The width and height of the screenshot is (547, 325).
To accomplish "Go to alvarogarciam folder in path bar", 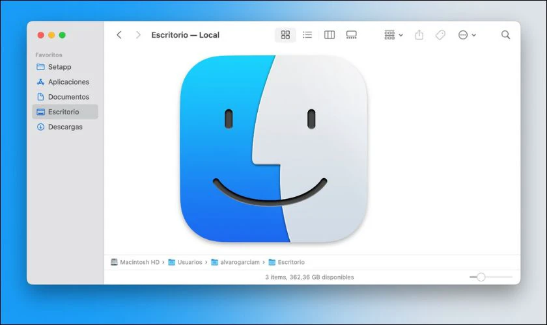I will (238, 262).
